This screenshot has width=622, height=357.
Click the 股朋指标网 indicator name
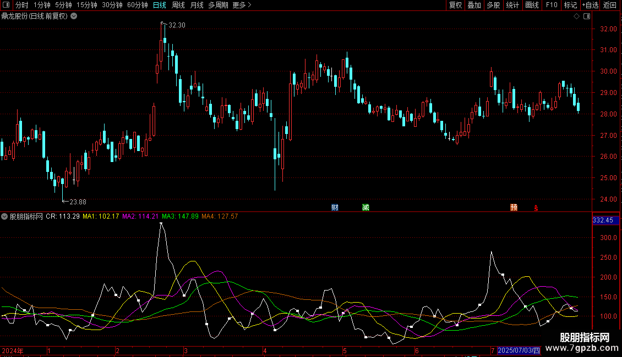pos(26,216)
